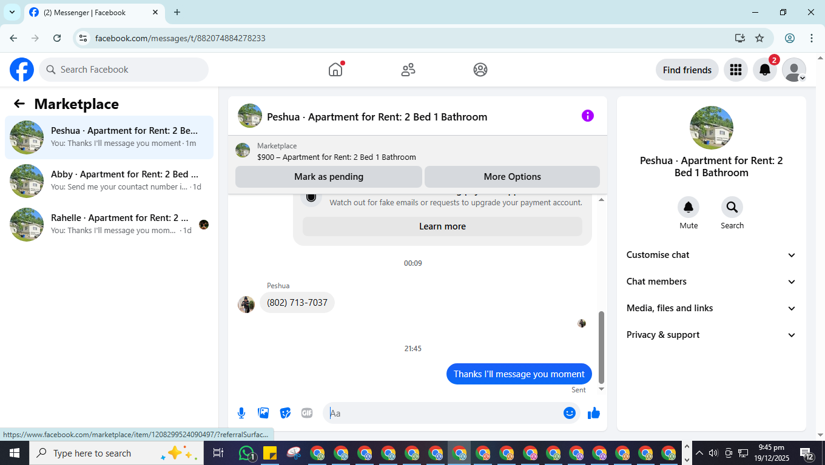Open the account profile avatar menu
This screenshot has width=825, height=465.
[794, 70]
